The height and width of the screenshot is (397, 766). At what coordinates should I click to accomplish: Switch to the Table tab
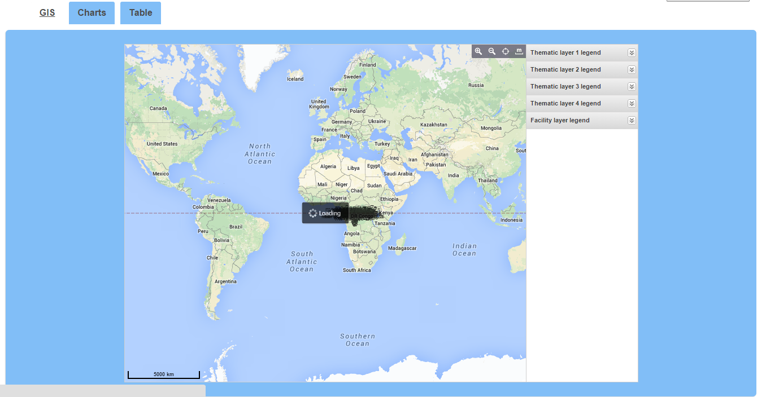[x=141, y=13]
